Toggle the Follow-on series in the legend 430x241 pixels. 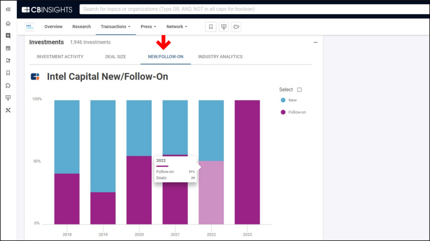pyautogui.click(x=294, y=112)
